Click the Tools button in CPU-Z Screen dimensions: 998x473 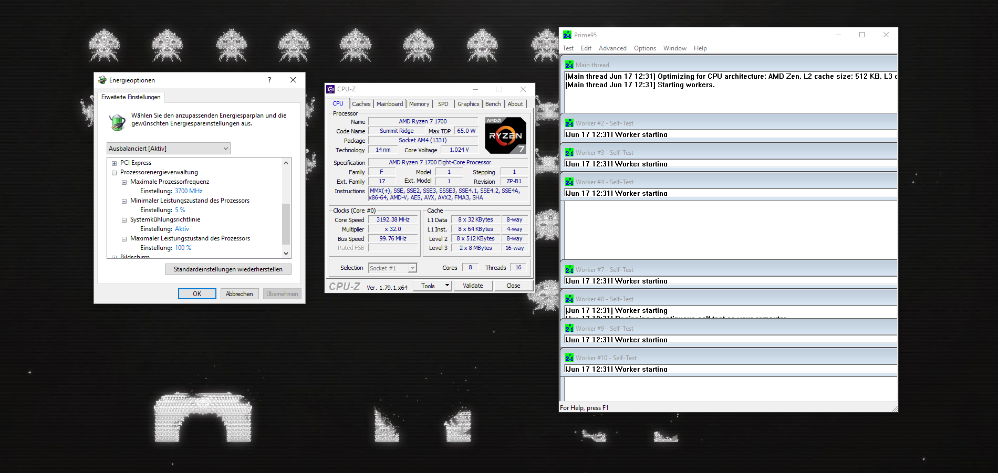point(428,286)
